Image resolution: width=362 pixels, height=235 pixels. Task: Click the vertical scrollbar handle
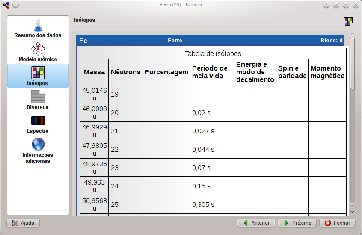352,64
